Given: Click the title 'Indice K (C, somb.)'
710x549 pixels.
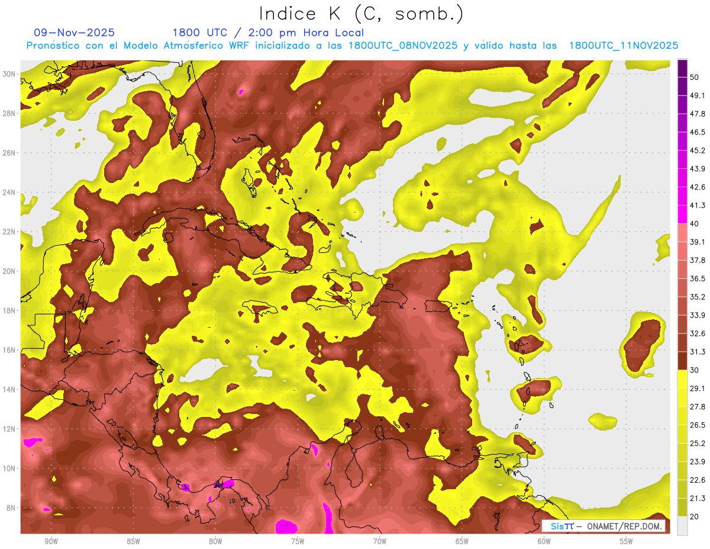Looking at the screenshot, I should click(362, 14).
